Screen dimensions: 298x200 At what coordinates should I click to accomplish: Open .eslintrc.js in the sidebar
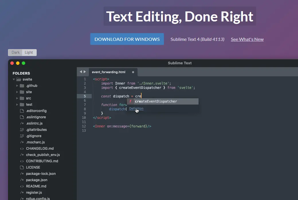[x=34, y=123]
